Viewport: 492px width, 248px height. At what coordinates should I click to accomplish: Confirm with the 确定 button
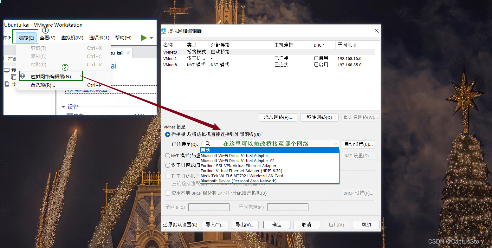(277, 225)
